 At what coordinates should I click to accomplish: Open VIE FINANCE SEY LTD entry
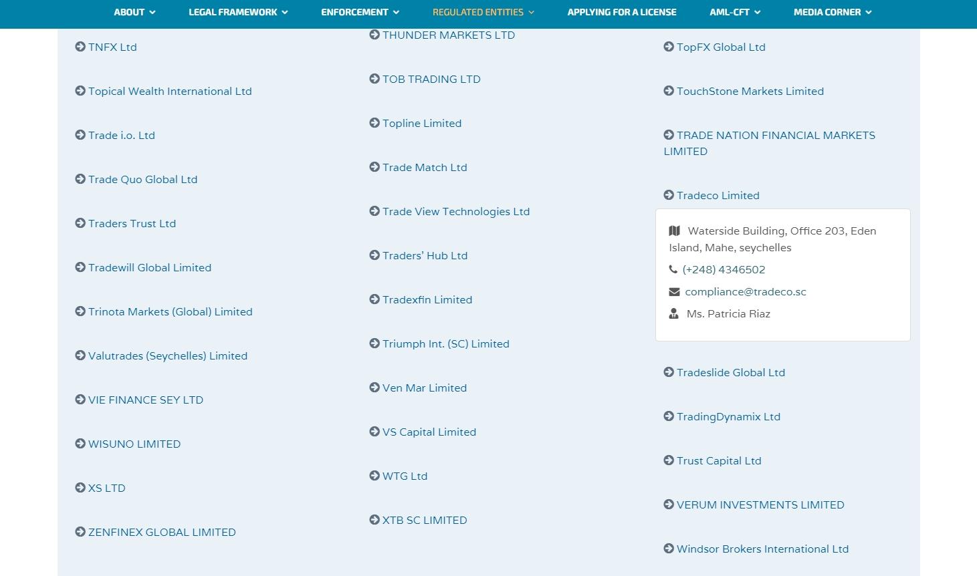pos(146,400)
